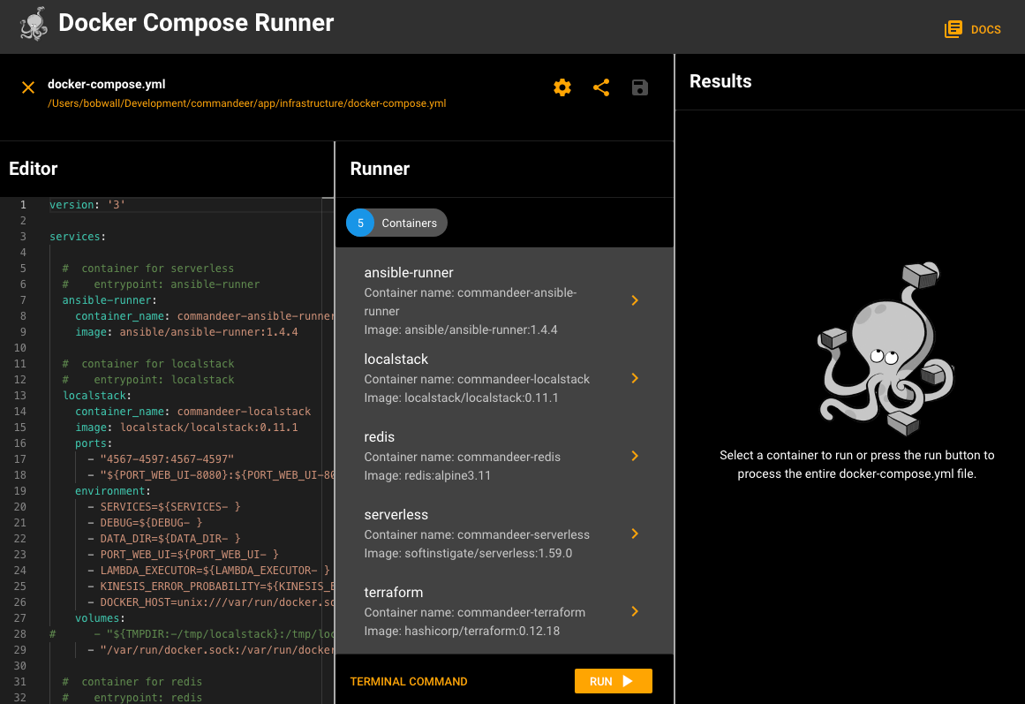Click the editor line number 13 gutter

(19, 396)
